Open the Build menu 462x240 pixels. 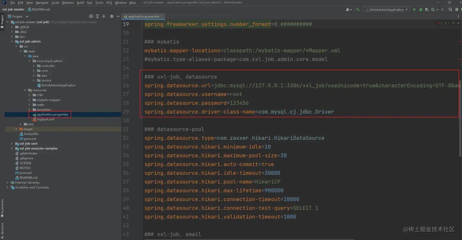pos(80,3)
